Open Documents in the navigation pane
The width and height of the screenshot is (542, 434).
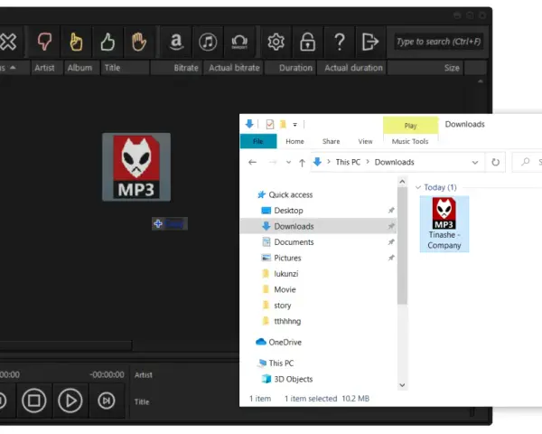click(x=294, y=242)
